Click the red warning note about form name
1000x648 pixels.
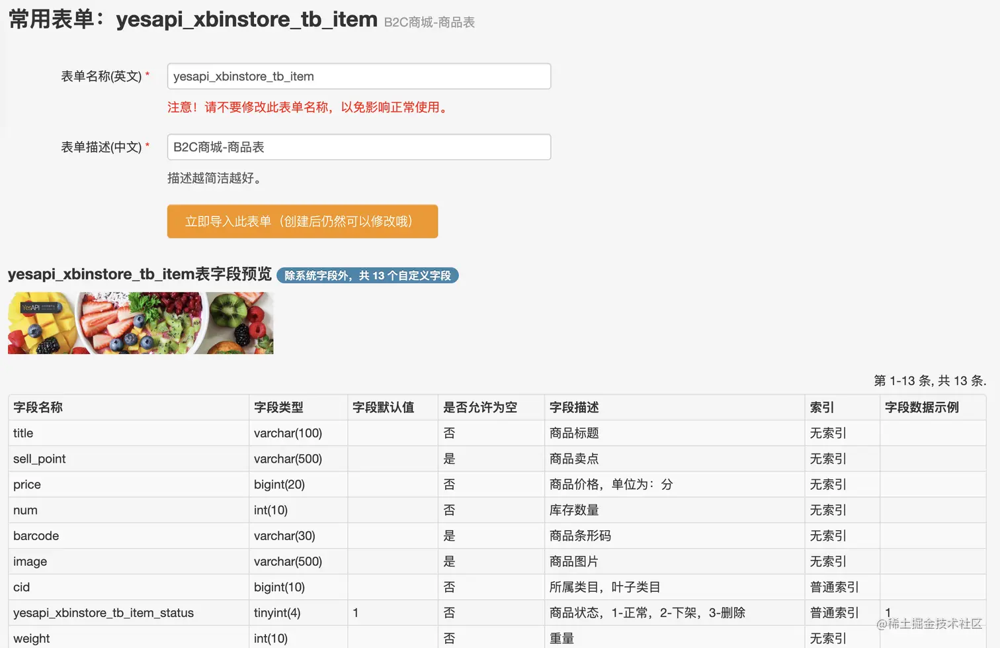pyautogui.click(x=310, y=107)
